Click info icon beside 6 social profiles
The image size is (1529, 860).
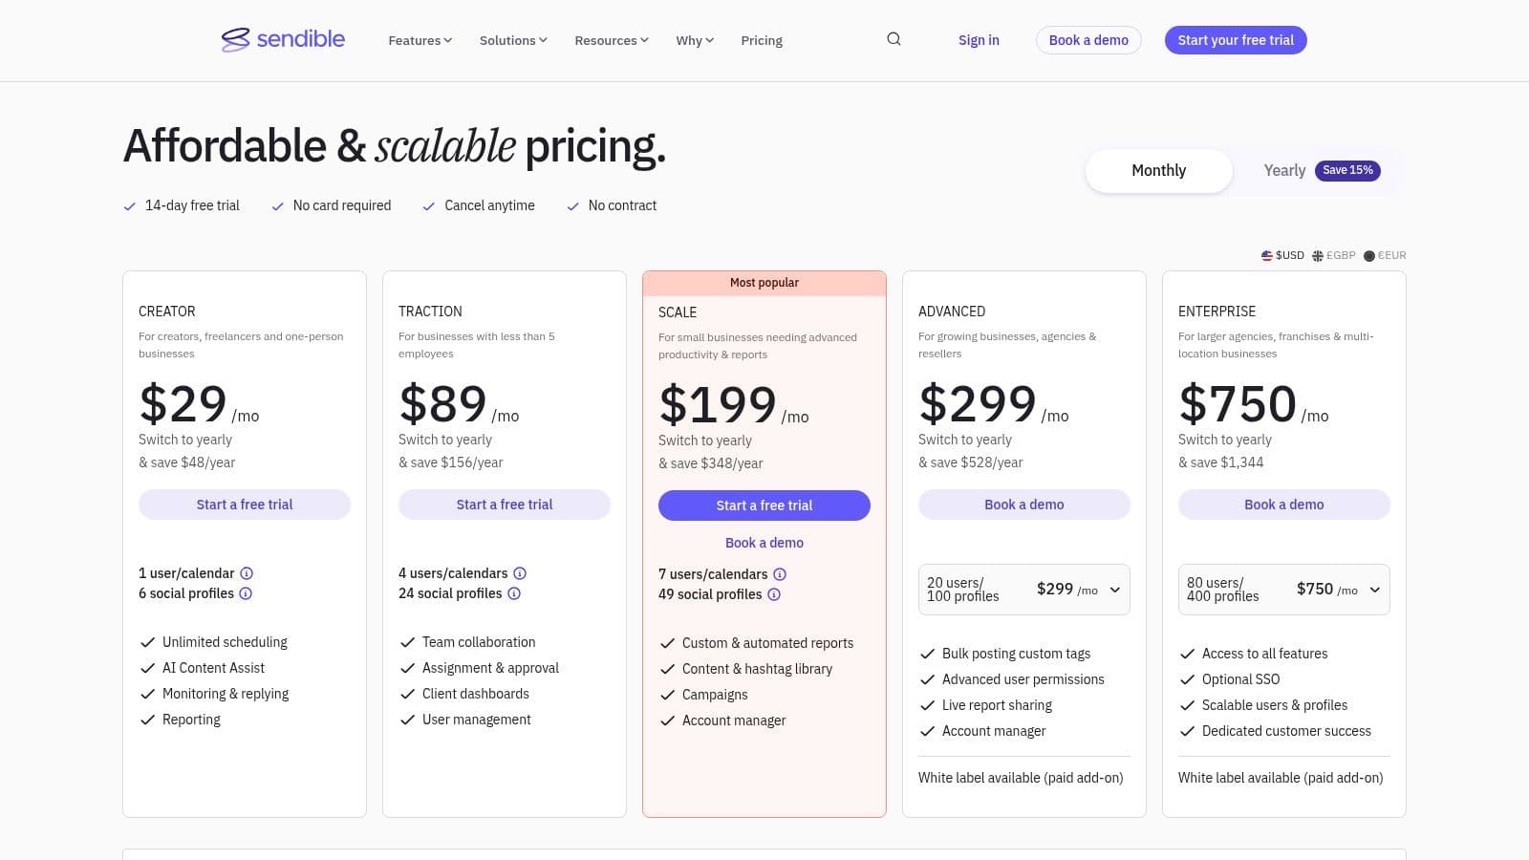246,593
